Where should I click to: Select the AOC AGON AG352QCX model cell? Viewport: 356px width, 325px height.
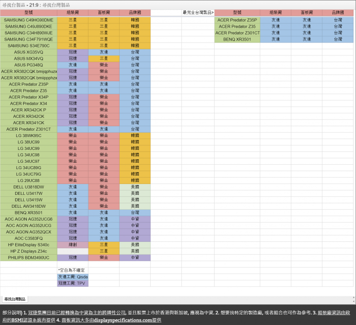point(29,232)
